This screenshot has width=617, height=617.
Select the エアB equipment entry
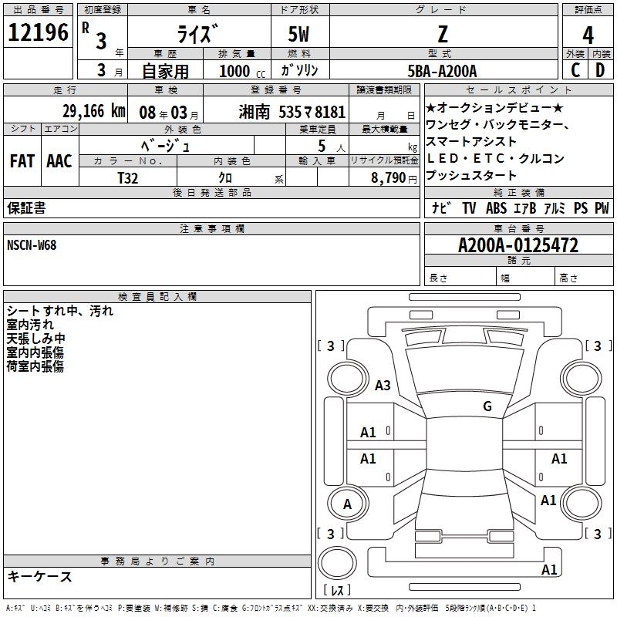coord(525,207)
